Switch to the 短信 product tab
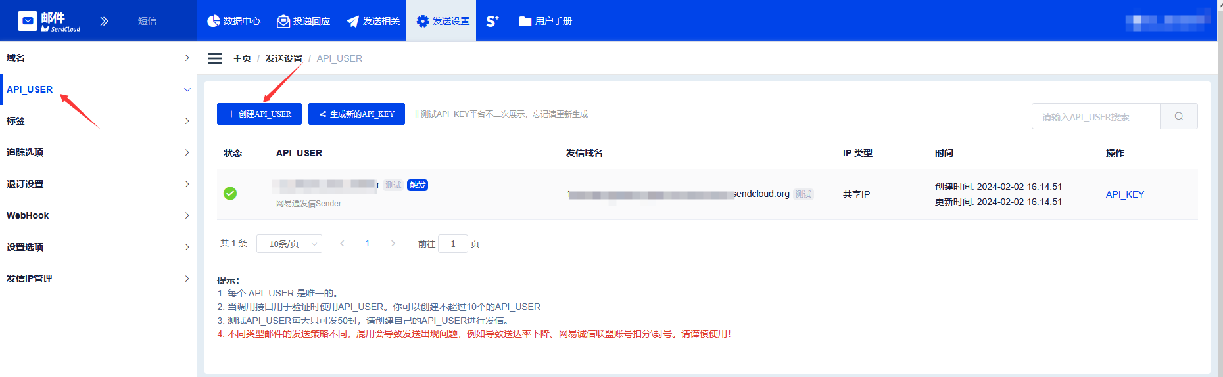 click(x=147, y=21)
